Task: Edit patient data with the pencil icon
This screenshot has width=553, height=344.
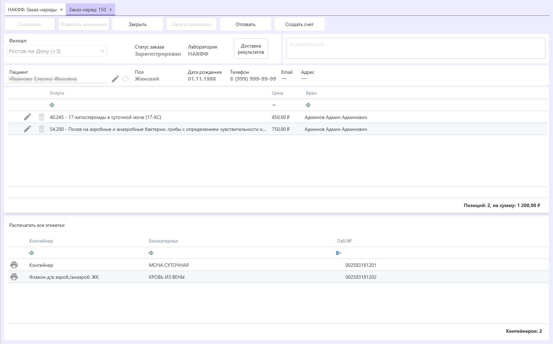Action: pyautogui.click(x=115, y=79)
